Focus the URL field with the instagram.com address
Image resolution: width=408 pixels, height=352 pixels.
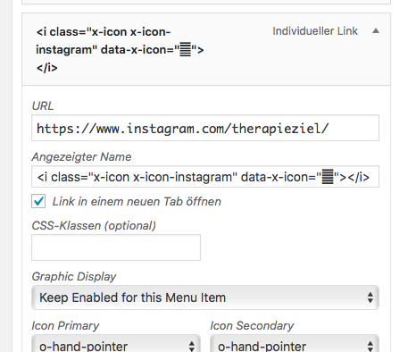(x=205, y=128)
